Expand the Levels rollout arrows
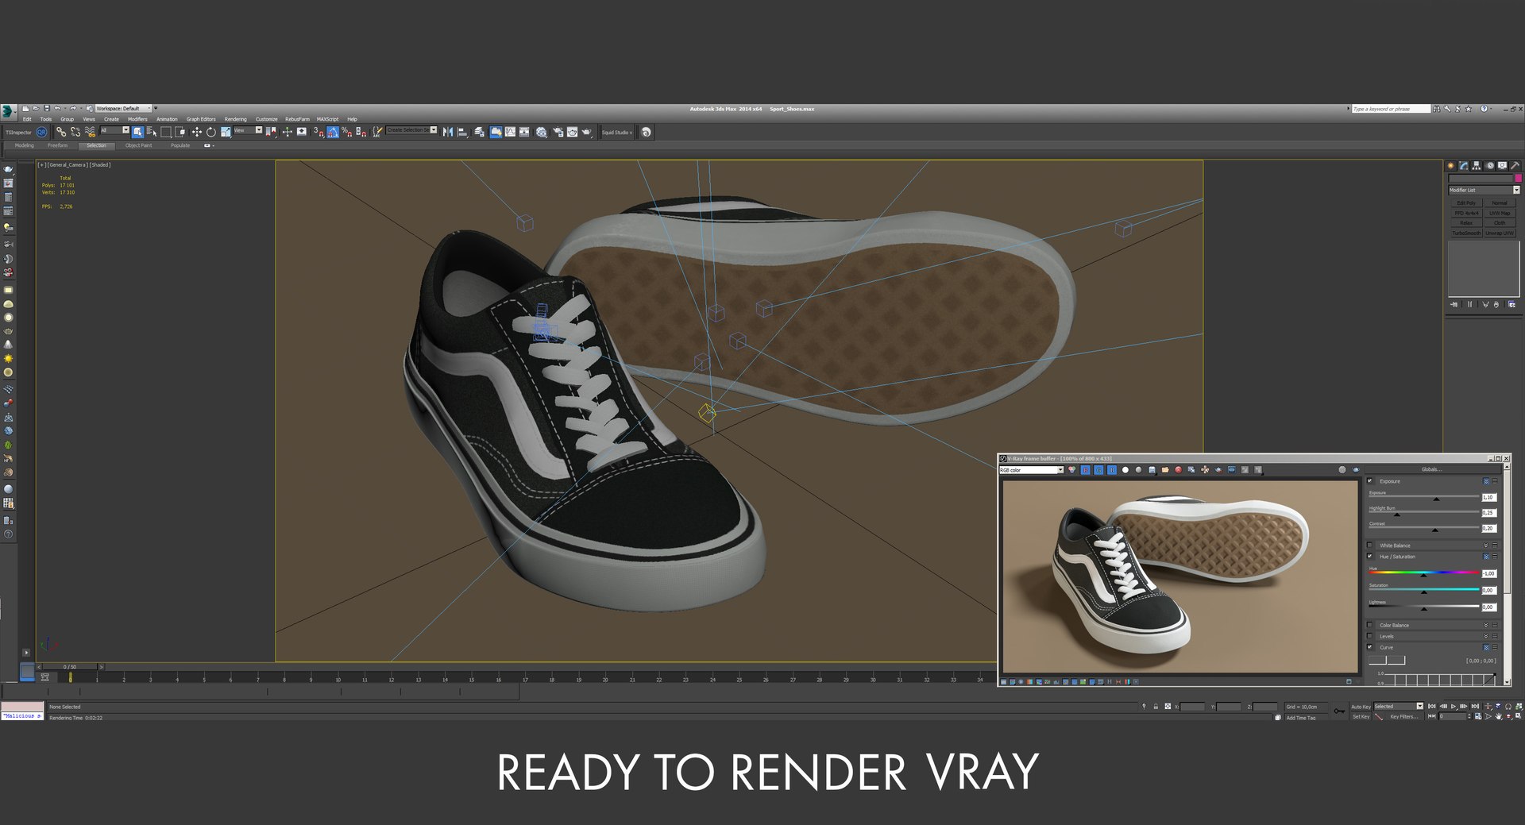The image size is (1525, 825). click(x=1486, y=636)
